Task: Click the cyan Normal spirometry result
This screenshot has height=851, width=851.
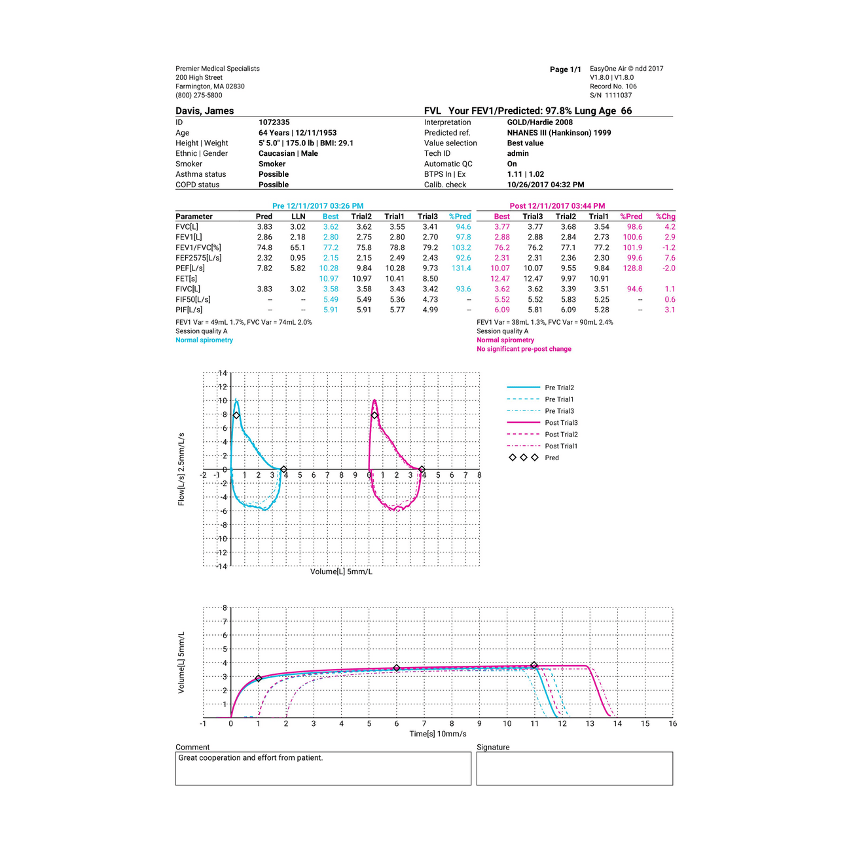Action: pos(204,340)
